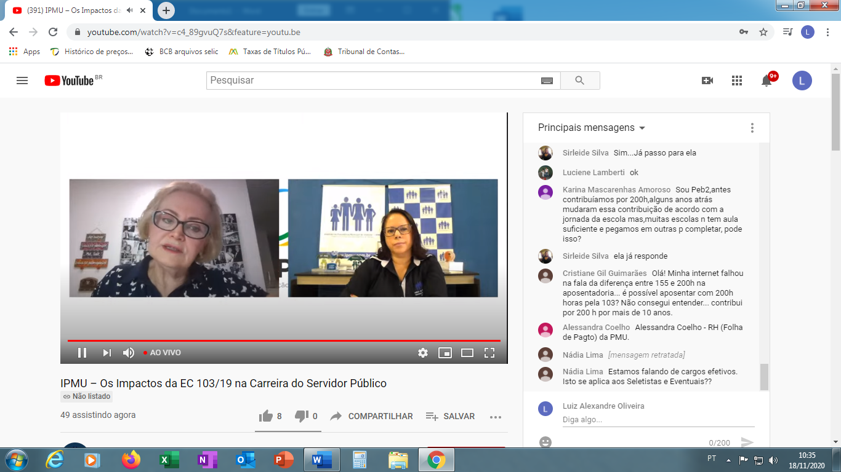Click Karina Mascarenhas Amoroso's chat name
Screen dimensions: 841x472
point(616,190)
